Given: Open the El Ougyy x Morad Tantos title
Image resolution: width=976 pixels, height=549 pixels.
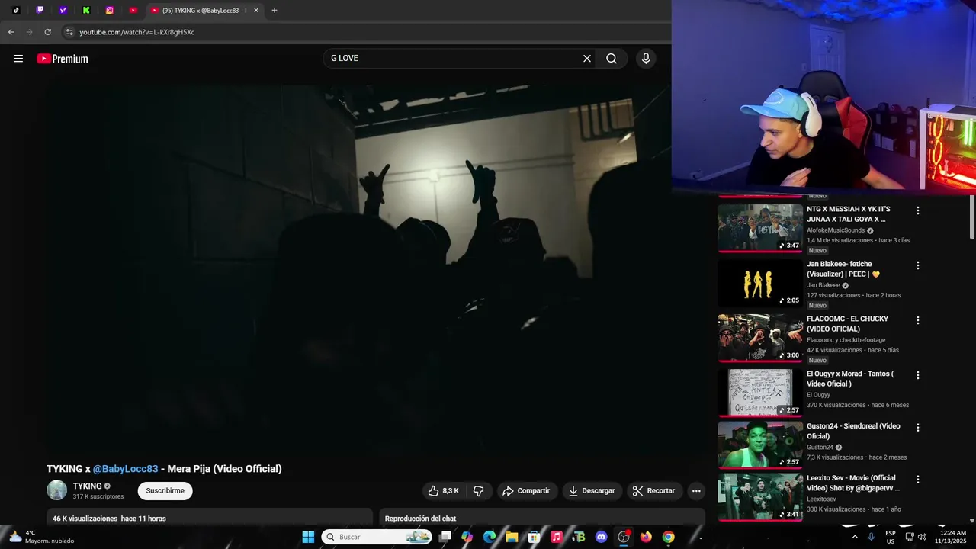Looking at the screenshot, I should coord(850,379).
